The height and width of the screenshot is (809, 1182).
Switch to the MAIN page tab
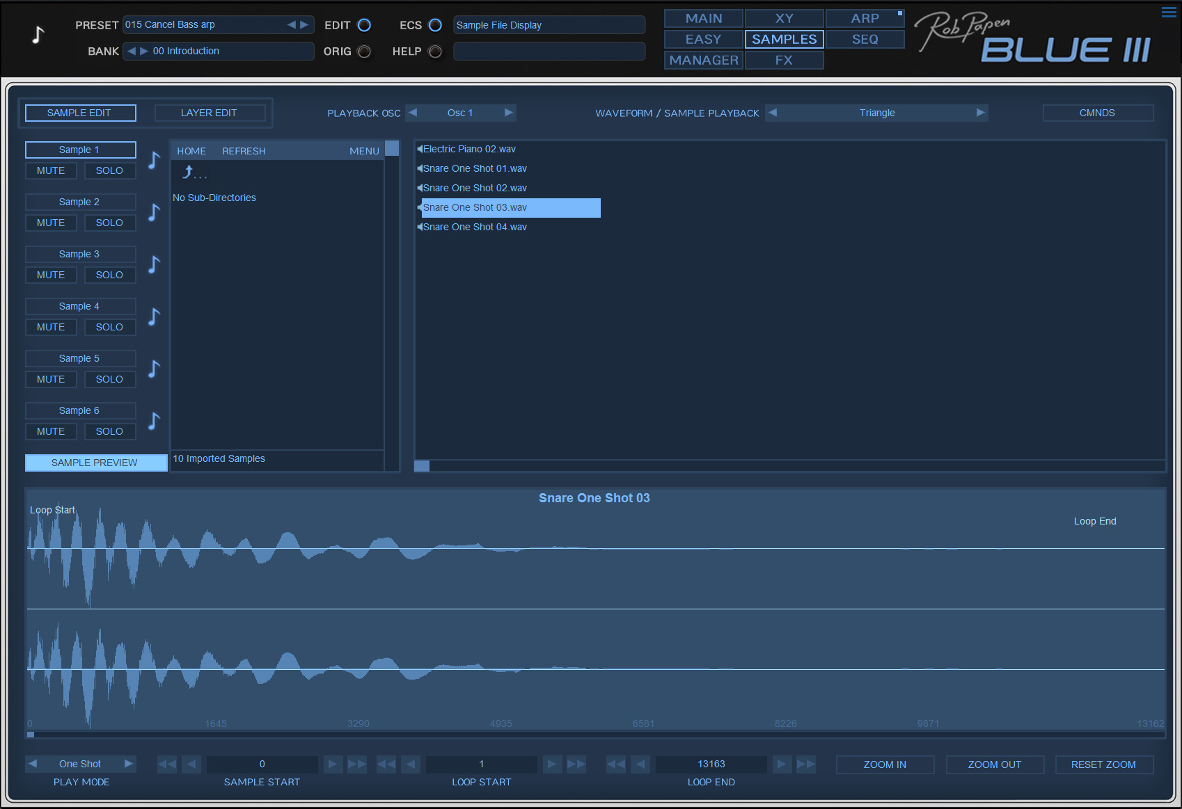click(704, 18)
